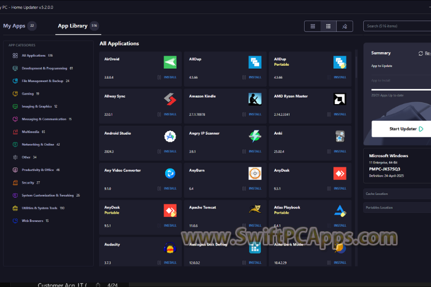Click the PMPC-JK57SQ3 computer name
The height and width of the screenshot is (287, 431).
(x=384, y=169)
